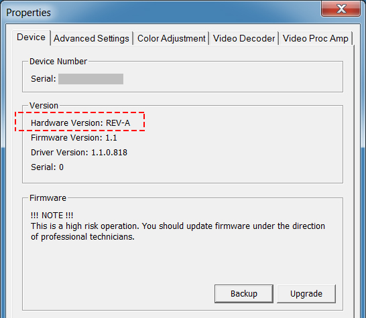Click the Upgrade firmware button

306,294
